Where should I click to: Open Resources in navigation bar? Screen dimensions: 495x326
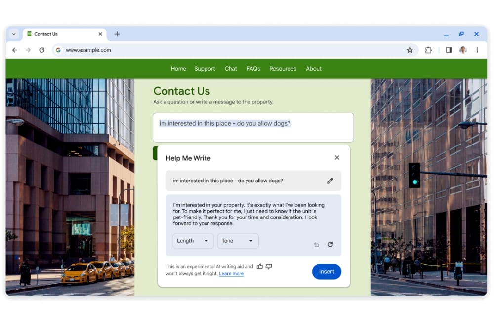(283, 69)
